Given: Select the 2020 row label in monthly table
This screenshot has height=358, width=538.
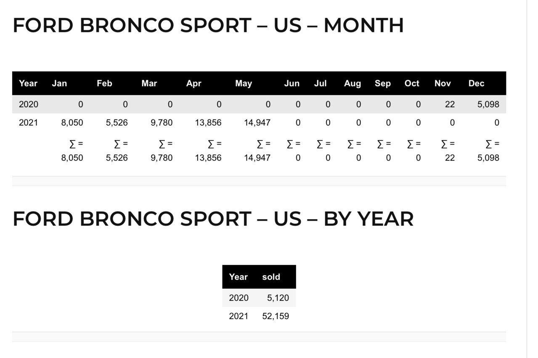Looking at the screenshot, I should pos(28,104).
